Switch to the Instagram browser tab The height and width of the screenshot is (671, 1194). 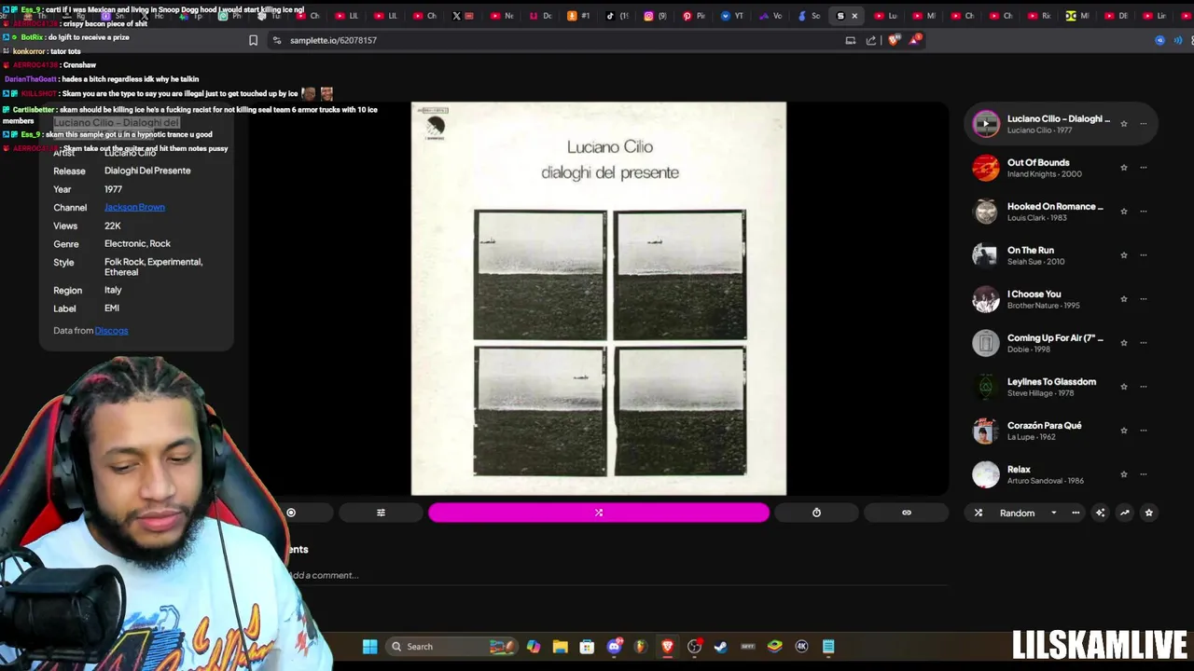[656, 16]
